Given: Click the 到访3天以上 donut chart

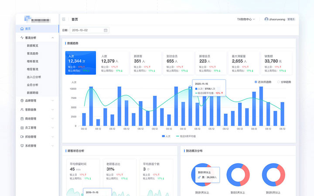Looking at the screenshot, I should [238, 175].
